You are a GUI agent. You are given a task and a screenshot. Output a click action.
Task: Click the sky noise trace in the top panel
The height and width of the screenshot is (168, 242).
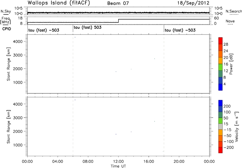pos(118,12)
